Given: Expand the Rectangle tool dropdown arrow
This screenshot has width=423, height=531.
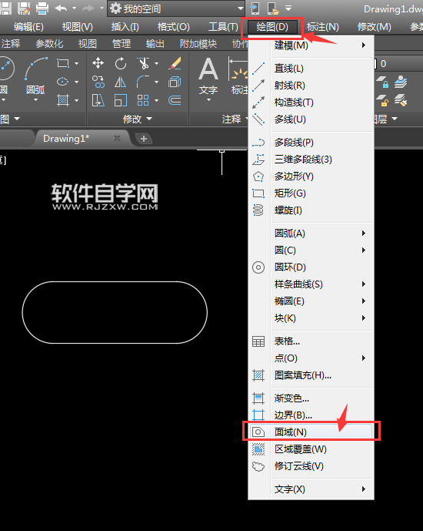Looking at the screenshot, I should 77,63.
